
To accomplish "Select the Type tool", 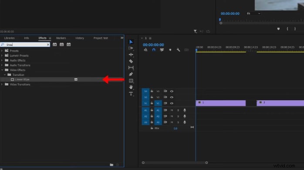I will pos(131,94).
